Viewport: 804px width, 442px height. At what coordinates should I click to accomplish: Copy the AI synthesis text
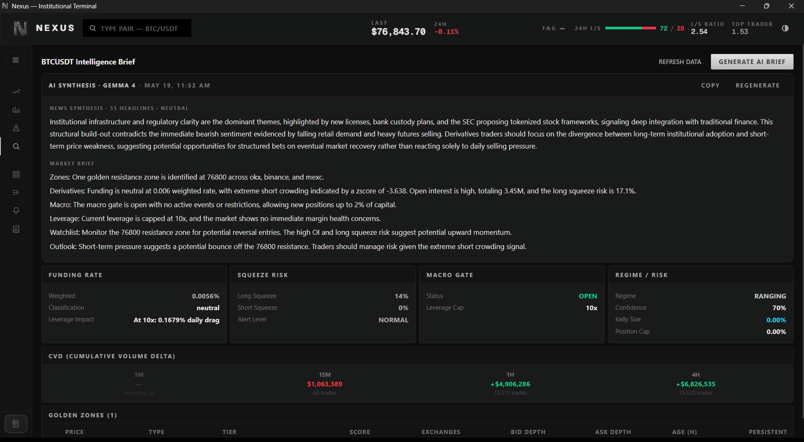tap(710, 85)
